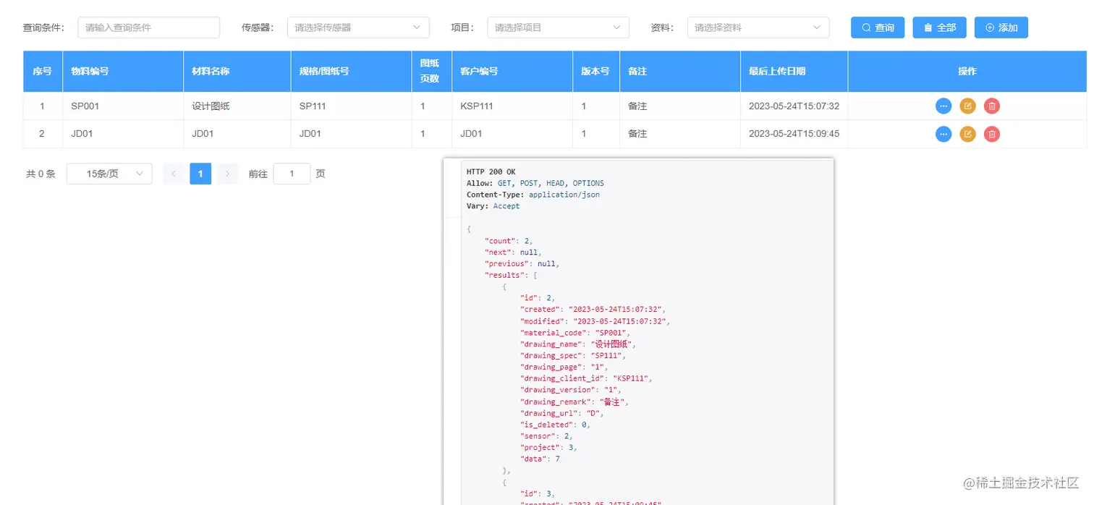Click the 2023-05-24T15:09:45 table date cell
This screenshot has width=1094, height=505.
click(794, 134)
